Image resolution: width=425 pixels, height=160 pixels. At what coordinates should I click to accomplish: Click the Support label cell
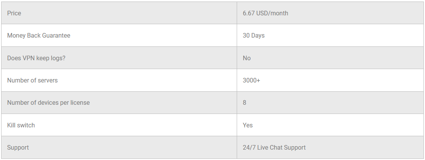coord(18,148)
